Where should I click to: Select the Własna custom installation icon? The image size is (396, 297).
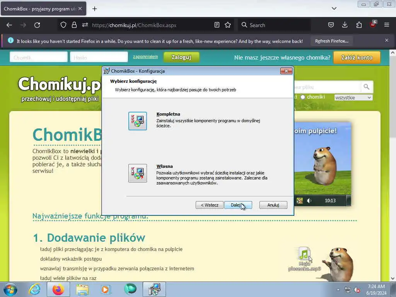[x=137, y=173]
